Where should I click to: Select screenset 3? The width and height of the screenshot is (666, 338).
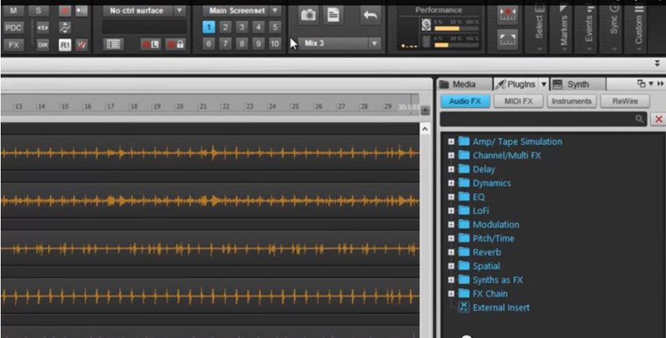[x=241, y=27]
